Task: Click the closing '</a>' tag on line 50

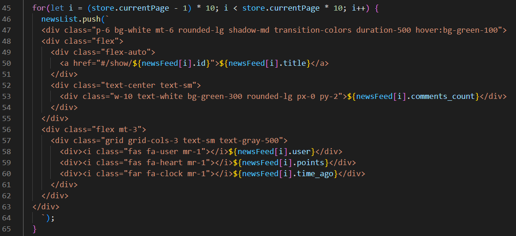Action: (x=320, y=63)
